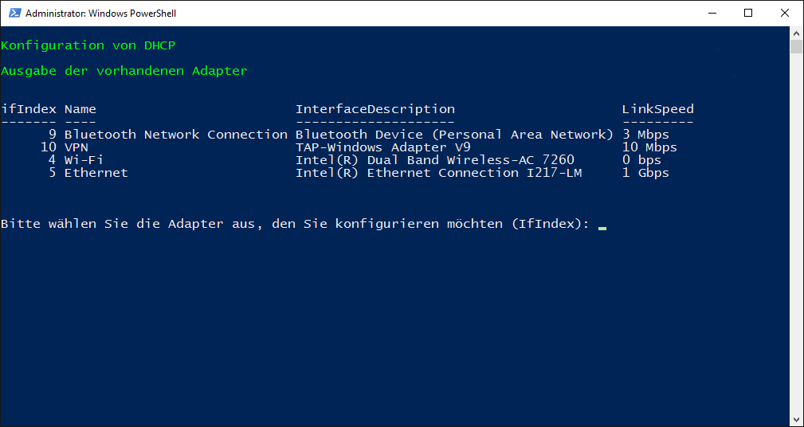Close the Administrator PowerShell window
The image size is (804, 427).
pos(785,14)
